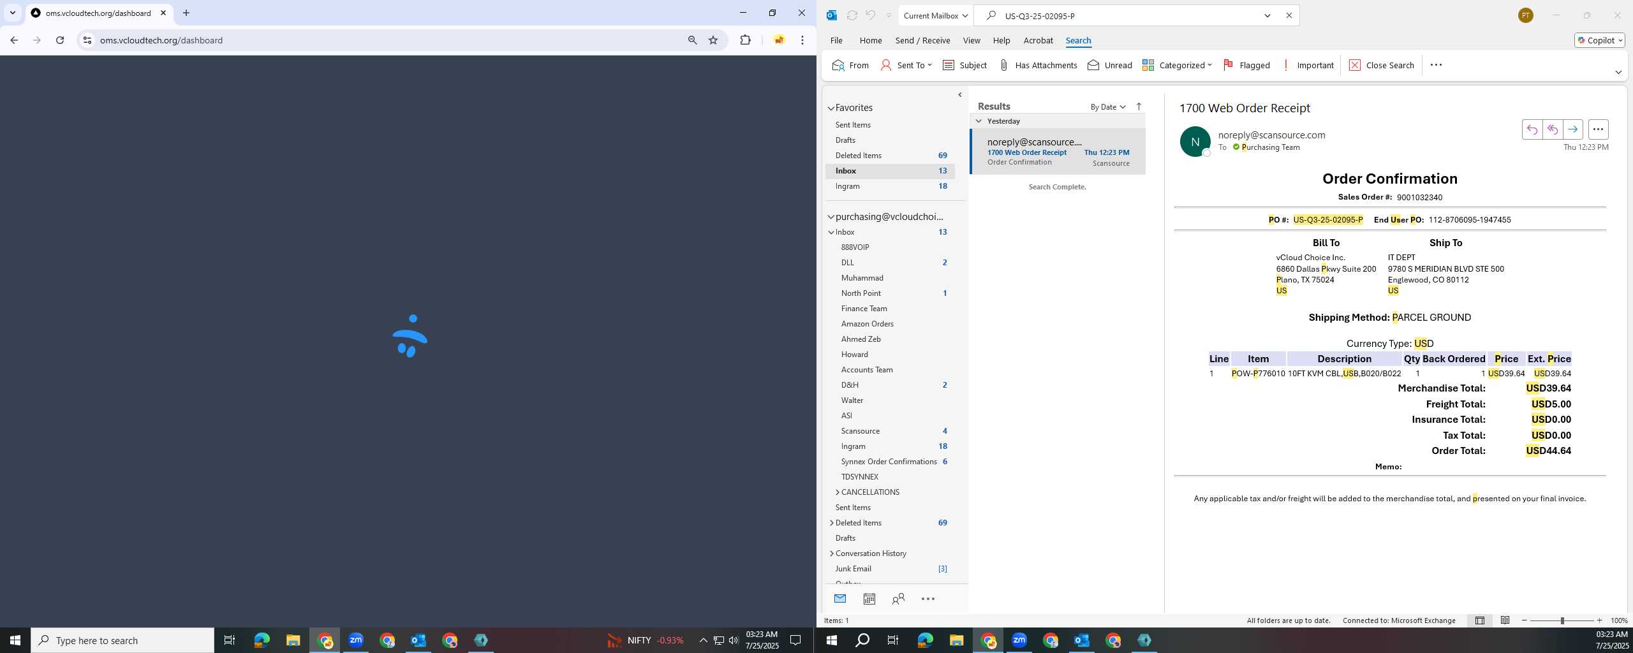Collapse the Favorites folder group
Screen dimensions: 1633x653
pos(831,108)
